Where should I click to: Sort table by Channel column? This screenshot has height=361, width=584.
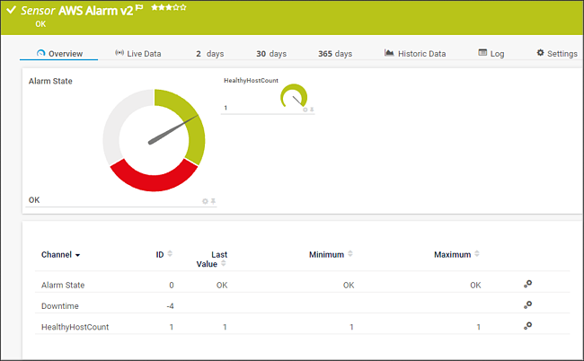pos(61,254)
